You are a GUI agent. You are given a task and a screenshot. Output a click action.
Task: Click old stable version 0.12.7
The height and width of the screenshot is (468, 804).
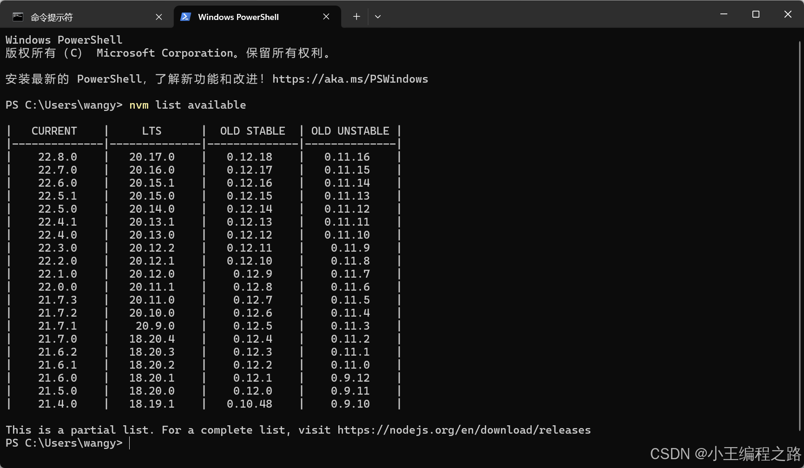coord(253,300)
